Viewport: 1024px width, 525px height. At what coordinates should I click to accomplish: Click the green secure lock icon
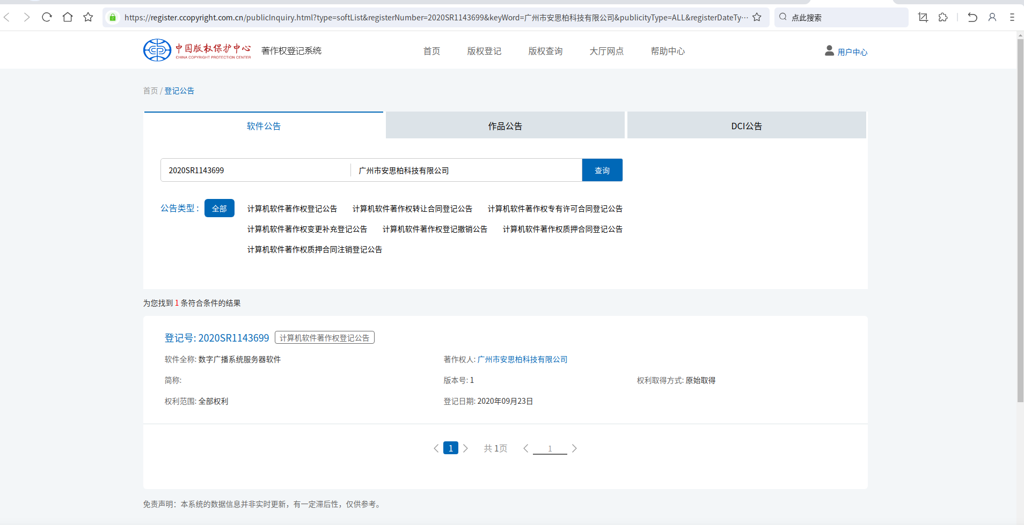[113, 18]
